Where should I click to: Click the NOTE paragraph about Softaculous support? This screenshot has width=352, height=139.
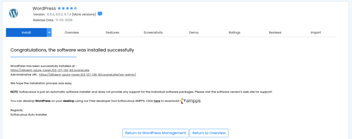pyautogui.click(x=141, y=92)
